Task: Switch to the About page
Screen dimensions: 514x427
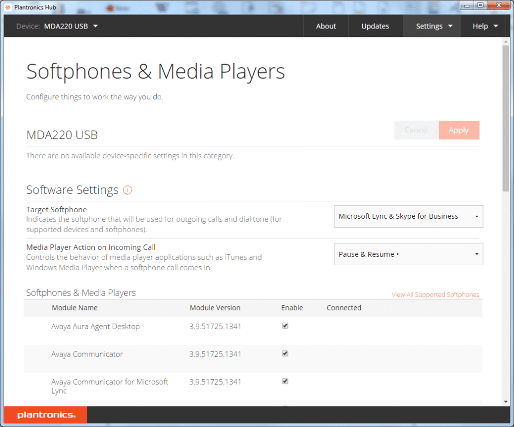Action: 326,26
